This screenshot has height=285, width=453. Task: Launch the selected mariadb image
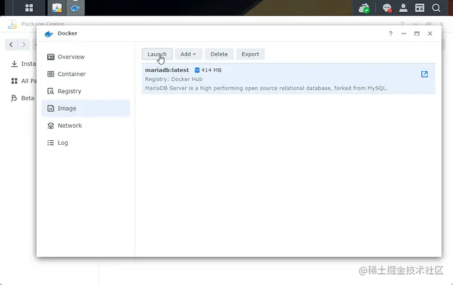pos(157,54)
